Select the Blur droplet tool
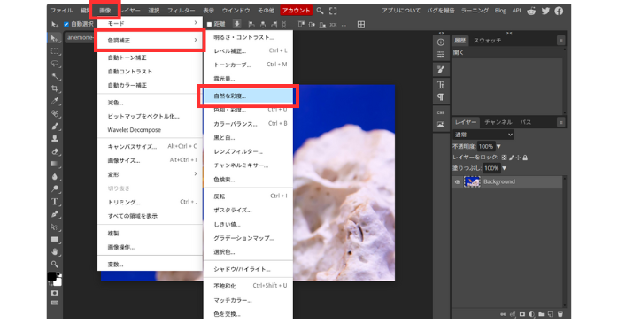Image resolution: width=618 pixels, height=323 pixels. tap(55, 176)
